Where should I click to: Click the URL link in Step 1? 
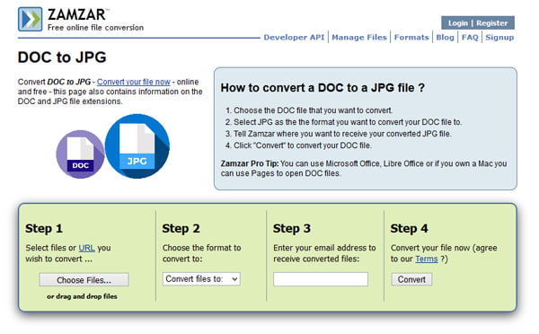pos(86,248)
